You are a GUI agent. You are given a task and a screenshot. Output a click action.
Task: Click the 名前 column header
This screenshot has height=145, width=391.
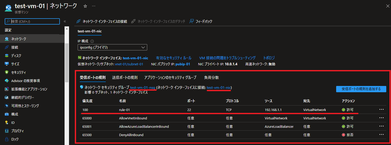(x=123, y=101)
